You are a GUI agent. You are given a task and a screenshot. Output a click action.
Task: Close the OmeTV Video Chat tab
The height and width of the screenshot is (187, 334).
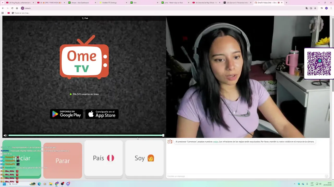click(x=282, y=3)
